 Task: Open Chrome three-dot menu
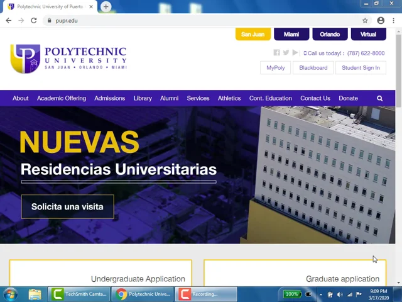point(394,21)
